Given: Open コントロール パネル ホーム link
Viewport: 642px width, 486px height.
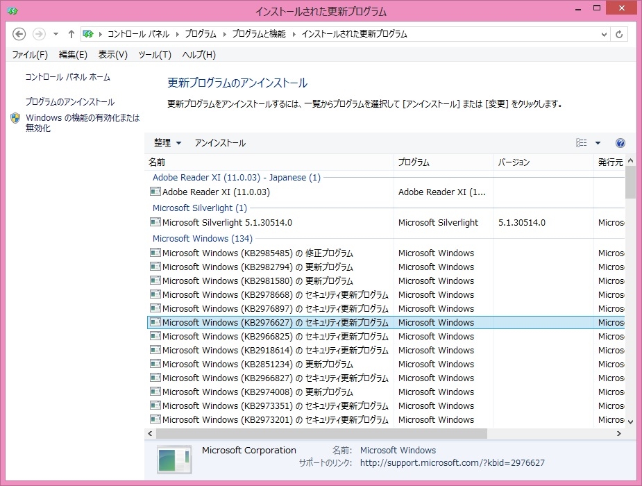Looking at the screenshot, I should pos(67,77).
